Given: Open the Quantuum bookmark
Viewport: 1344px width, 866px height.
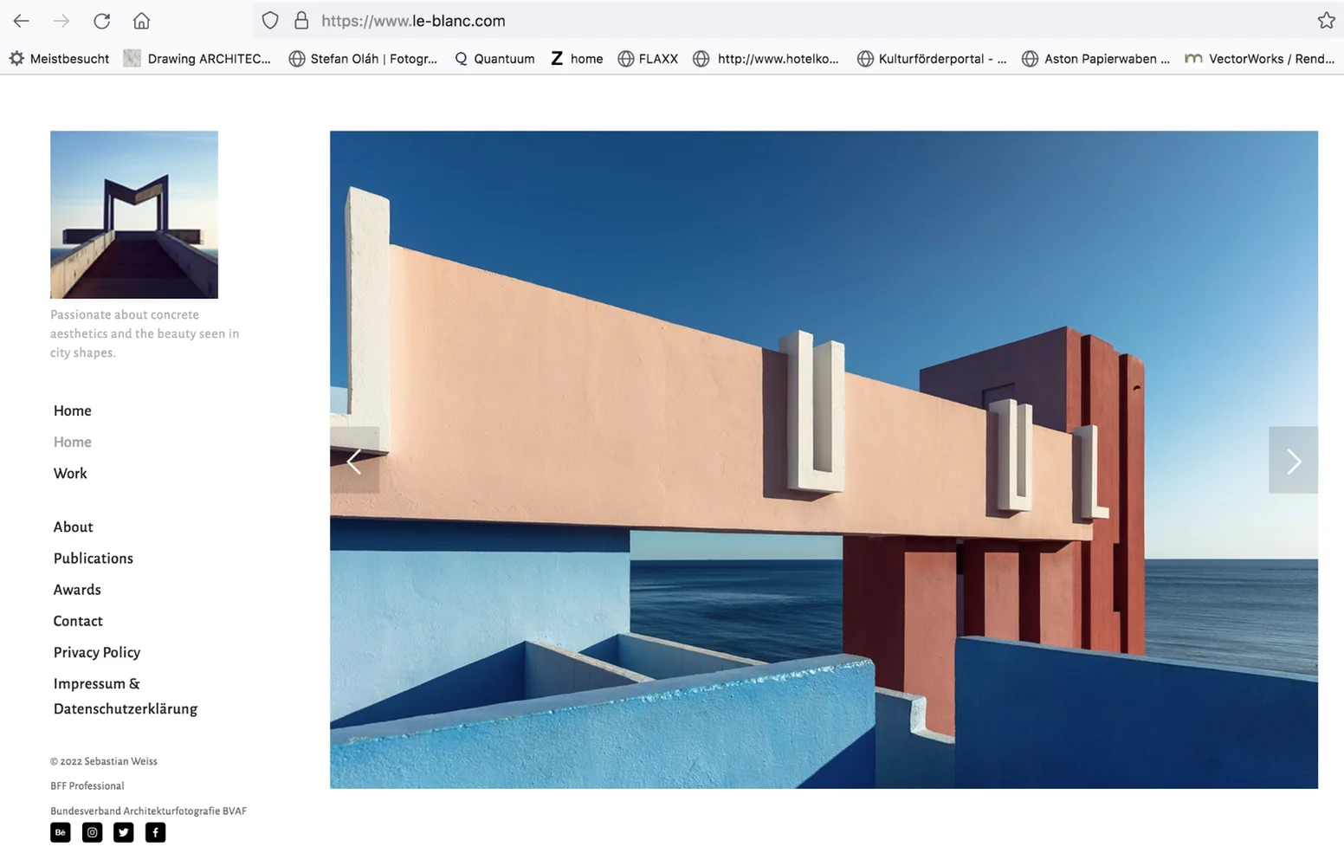Looking at the screenshot, I should (494, 59).
